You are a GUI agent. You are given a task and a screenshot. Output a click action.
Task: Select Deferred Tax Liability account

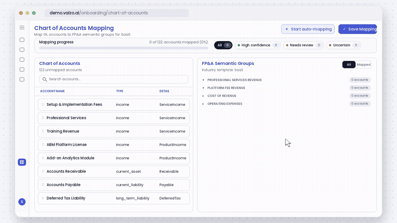tap(66, 198)
